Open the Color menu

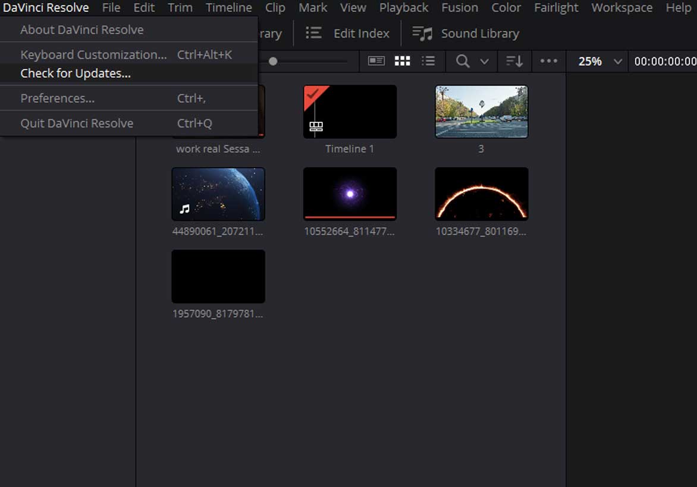(506, 8)
